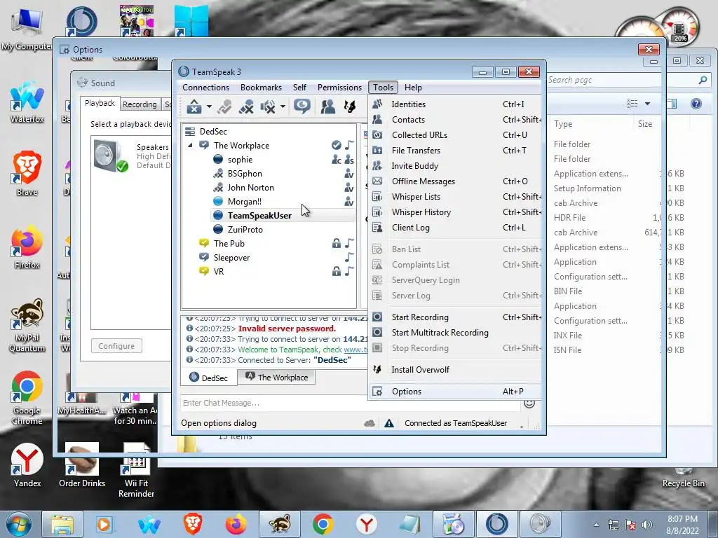Collapse The Workplace channel tree
This screenshot has height=538, width=718.
point(190,146)
